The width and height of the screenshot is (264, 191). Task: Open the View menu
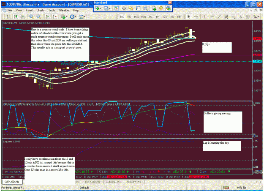(x=19, y=10)
